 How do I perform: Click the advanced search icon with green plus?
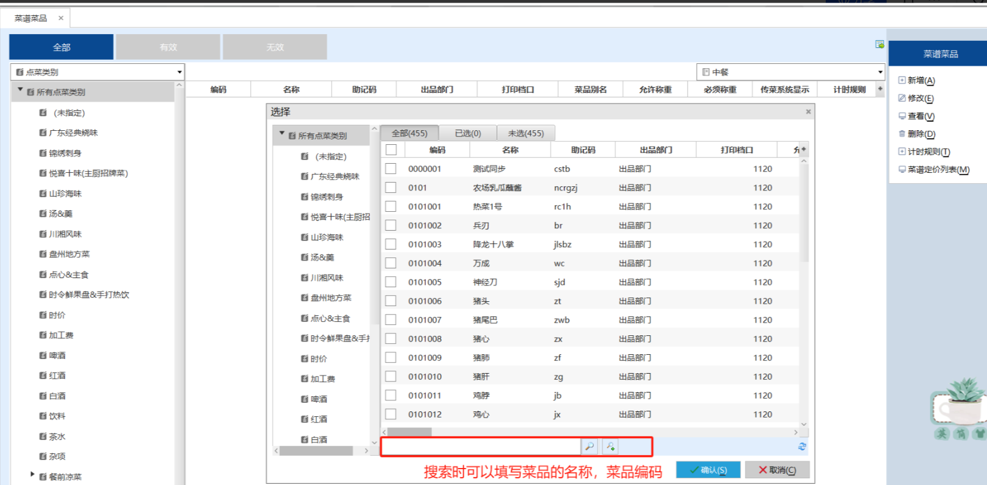tap(610, 447)
